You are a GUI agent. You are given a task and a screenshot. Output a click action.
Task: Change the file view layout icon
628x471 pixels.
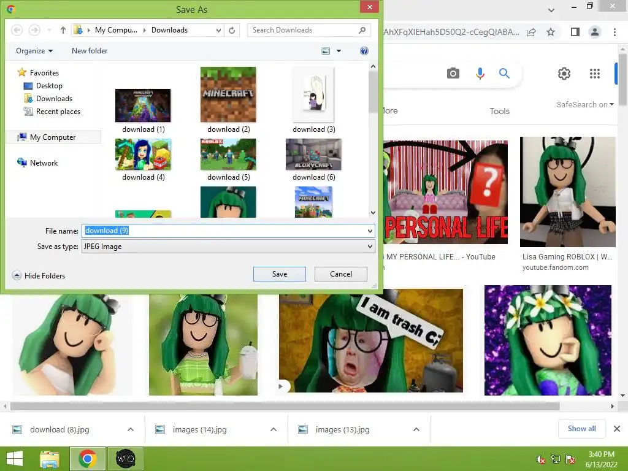tap(326, 51)
